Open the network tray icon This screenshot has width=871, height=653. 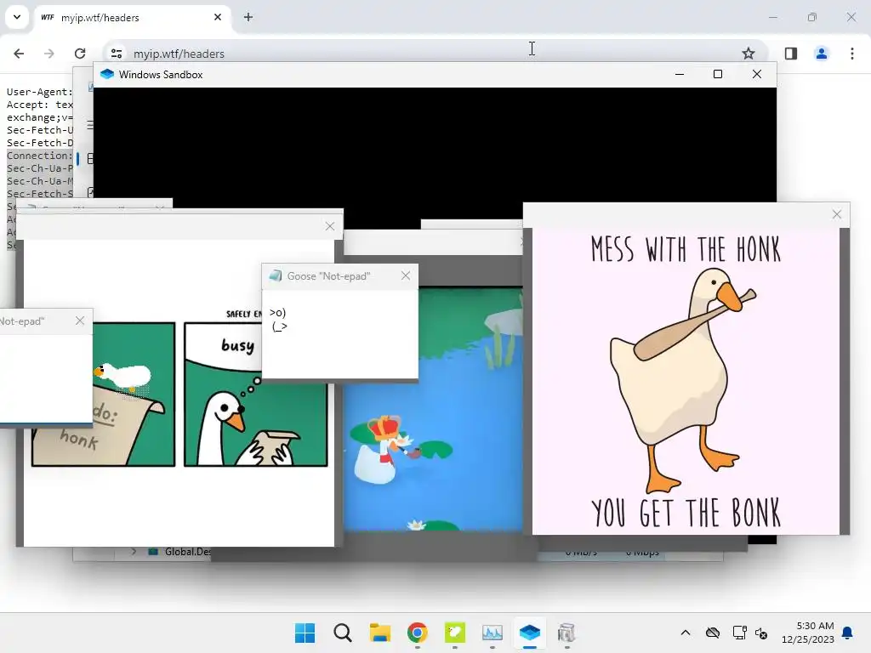coord(739,633)
